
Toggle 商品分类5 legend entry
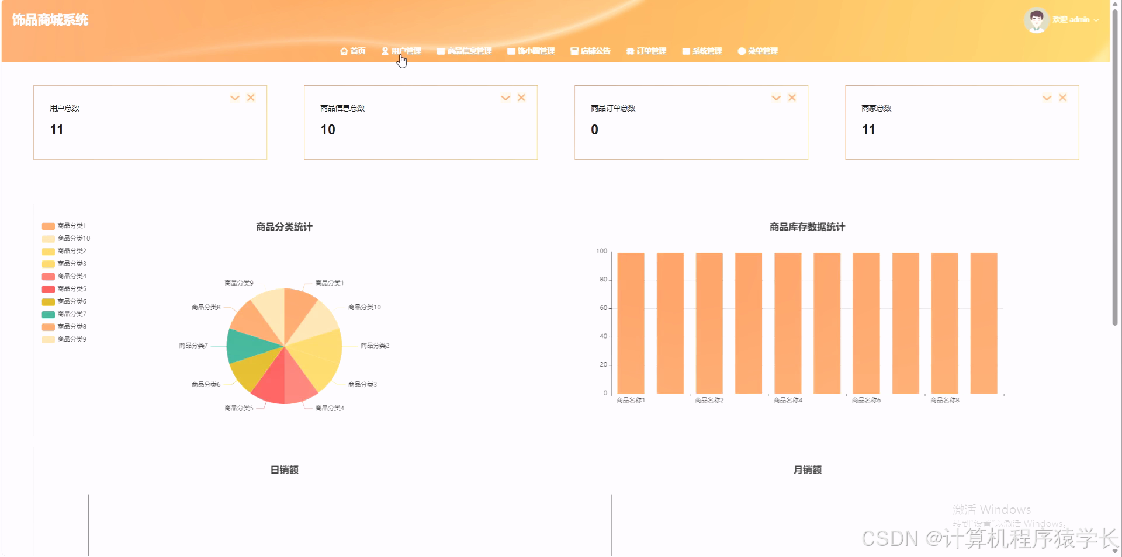click(64, 289)
